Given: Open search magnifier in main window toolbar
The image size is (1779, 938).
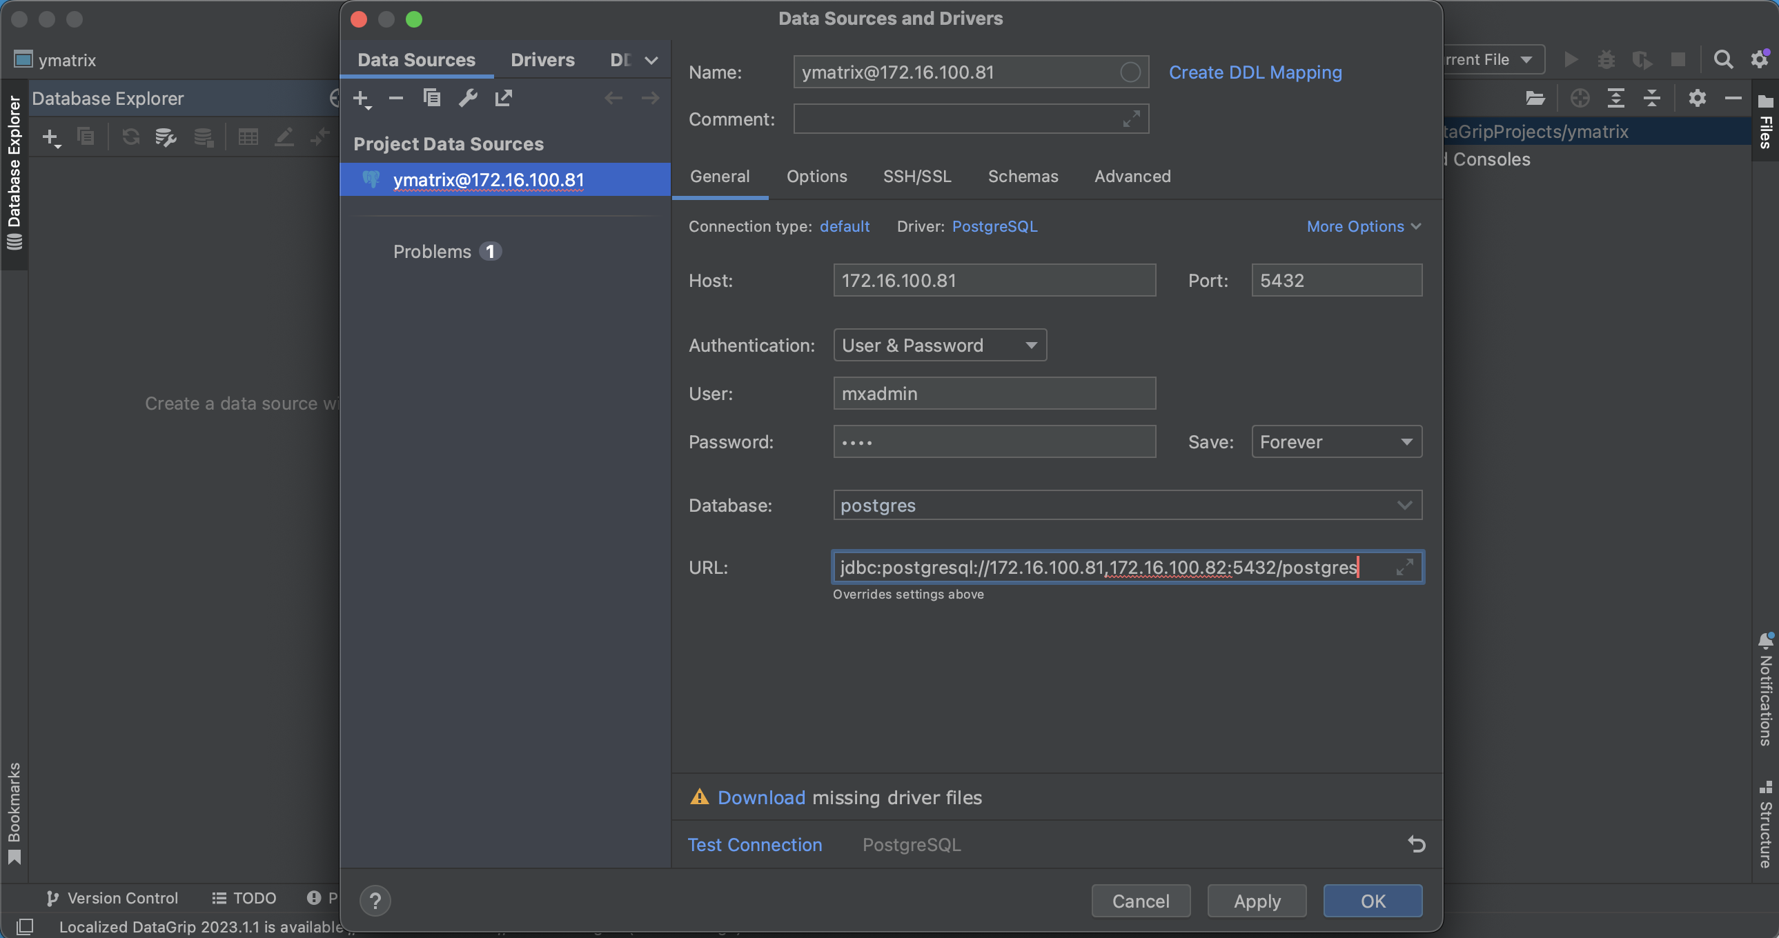Looking at the screenshot, I should pyautogui.click(x=1723, y=60).
